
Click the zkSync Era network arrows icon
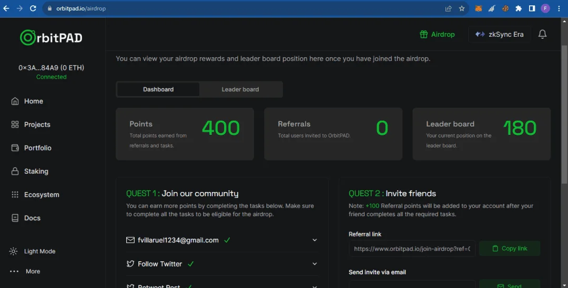480,34
